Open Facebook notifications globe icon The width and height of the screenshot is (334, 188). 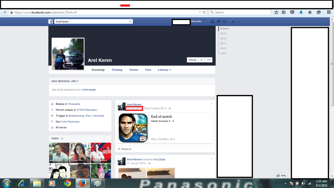point(224,22)
